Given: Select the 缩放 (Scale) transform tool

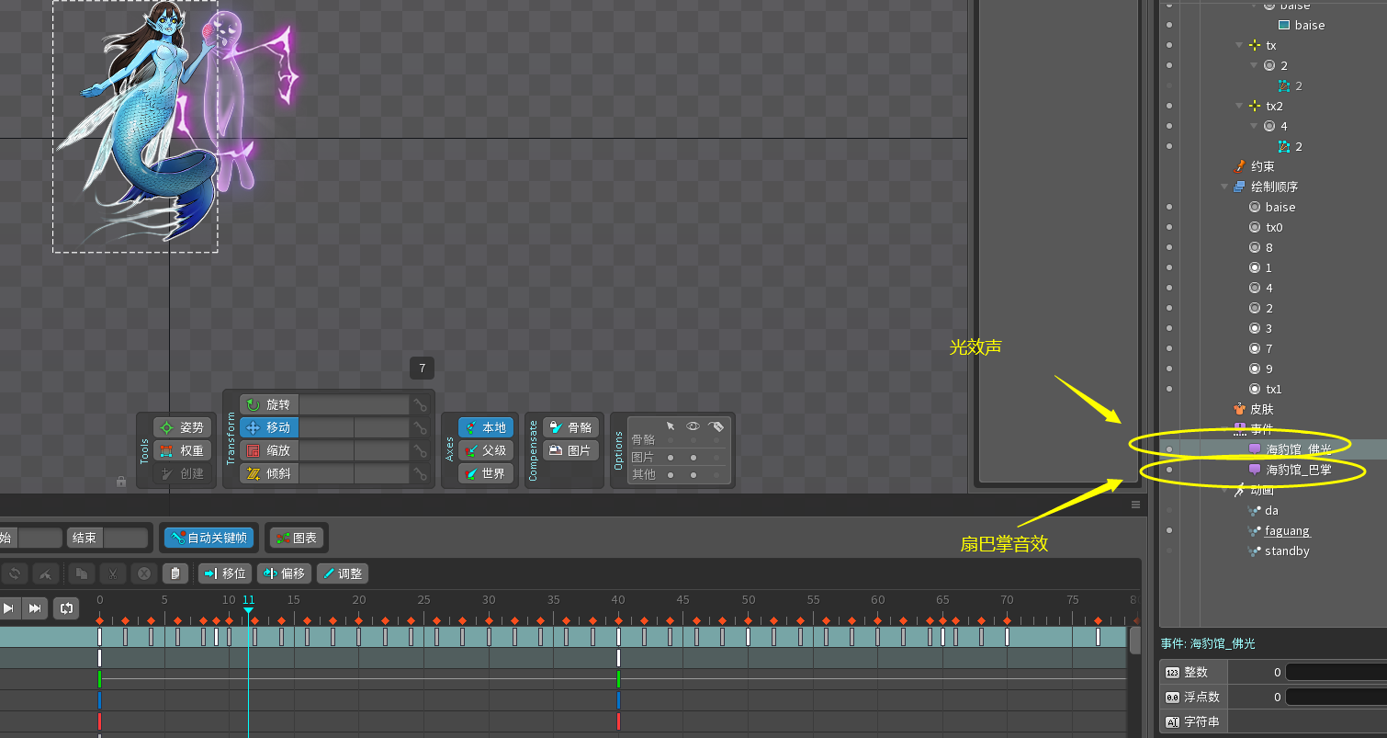Looking at the screenshot, I should [269, 450].
